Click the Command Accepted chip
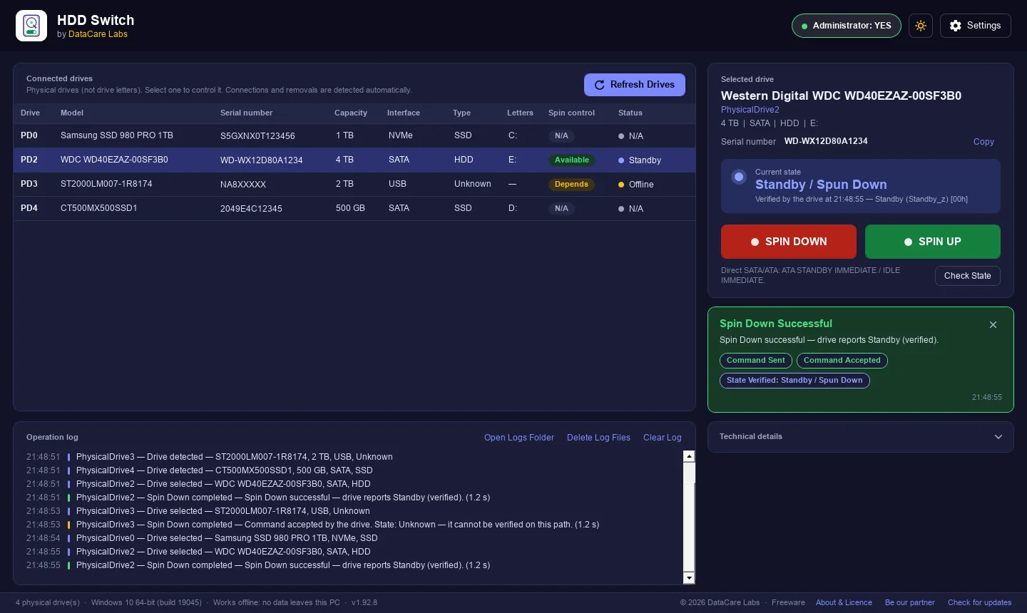Viewport: 1027px width, 613px height. click(842, 361)
